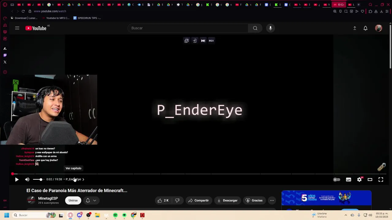Enter fullscreen mode
The height and width of the screenshot is (220, 392).
tap(381, 180)
